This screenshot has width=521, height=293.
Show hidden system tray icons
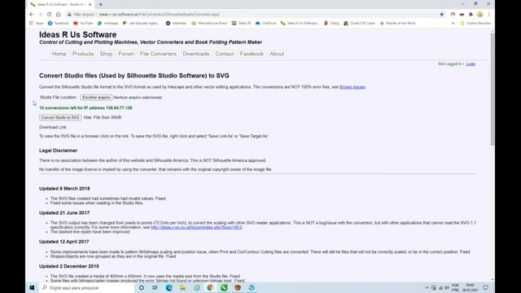point(427,287)
